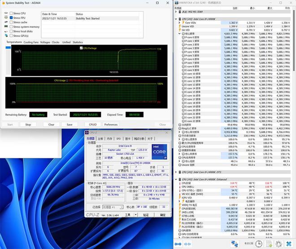Image resolution: width=296 pixels, height=249 pixels.
Task: Click the disk icon beside Stress local disks
Action: click(6, 31)
